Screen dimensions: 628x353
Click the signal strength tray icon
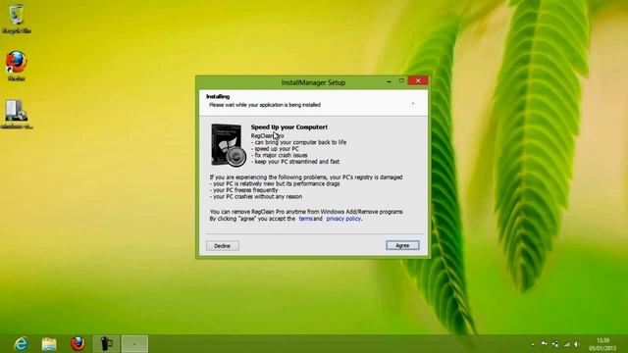tap(567, 344)
